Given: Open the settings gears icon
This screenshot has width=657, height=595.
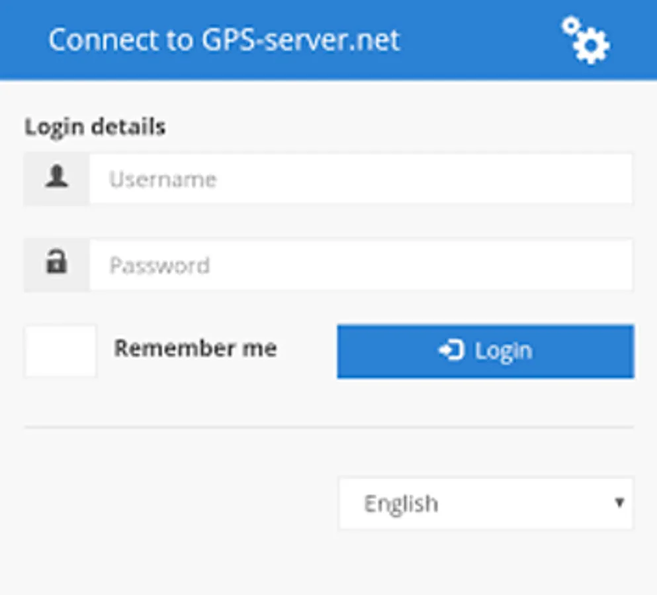Looking at the screenshot, I should pyautogui.click(x=586, y=40).
